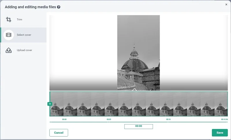The height and width of the screenshot is (140, 231).
Task: Click the green handle left of the filmstrip
Action: 50,104
